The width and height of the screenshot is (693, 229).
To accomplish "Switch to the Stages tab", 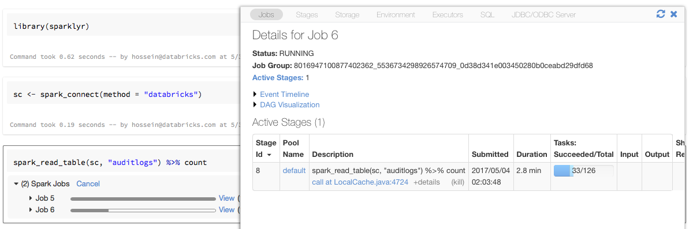I will tap(307, 14).
